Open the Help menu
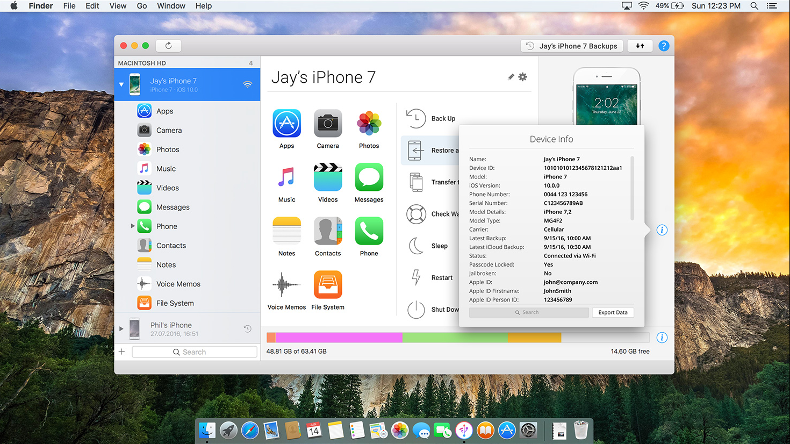Screen dimensions: 790x444 [204, 6]
